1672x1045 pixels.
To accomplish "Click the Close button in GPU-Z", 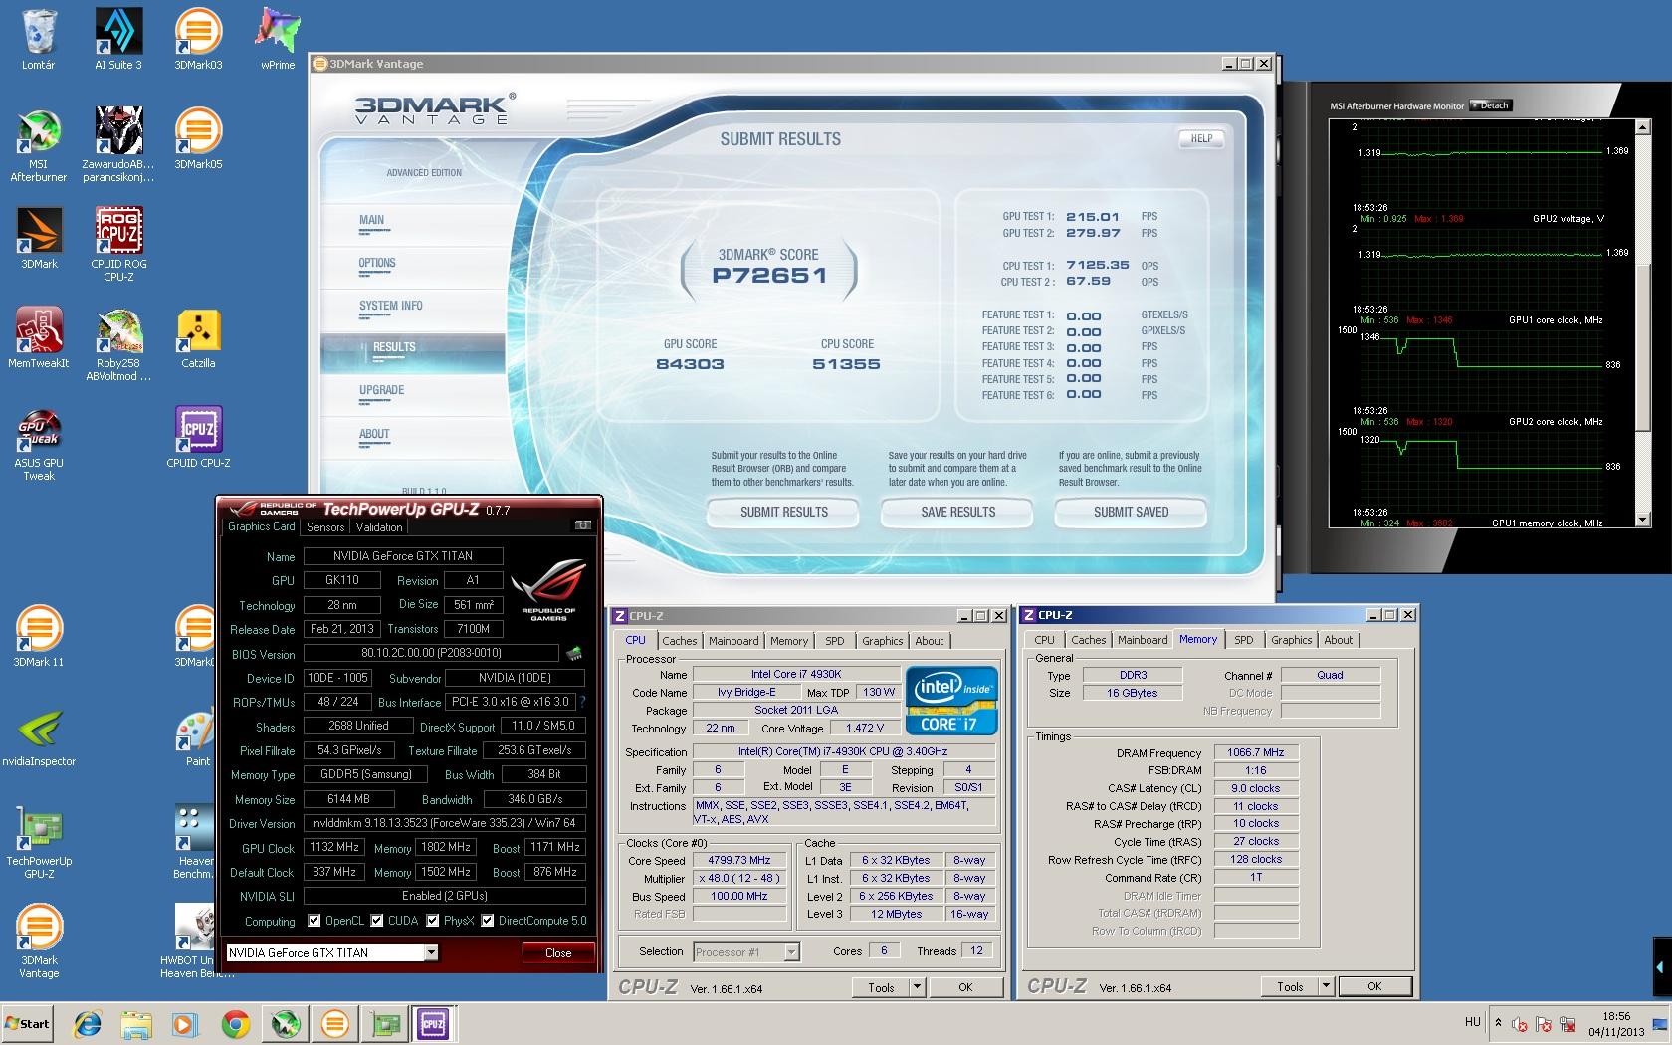I will point(558,952).
